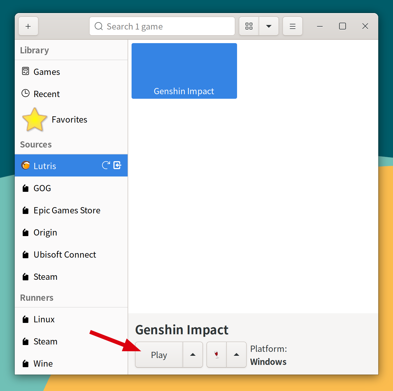The image size is (393, 391).
Task: Select Steam under Sources
Action: coord(71,277)
